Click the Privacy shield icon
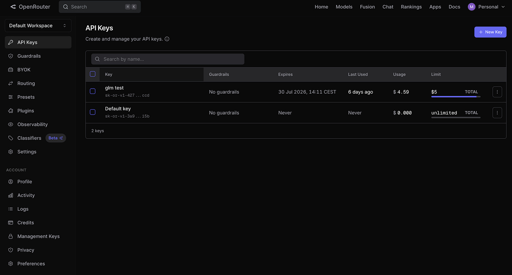Image resolution: width=512 pixels, height=275 pixels. click(x=11, y=250)
